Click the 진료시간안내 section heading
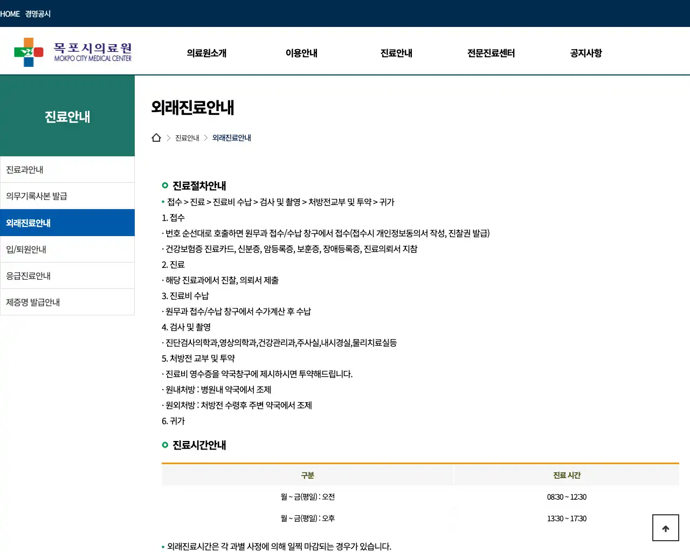Viewport: 690px width, 552px height. [198, 445]
